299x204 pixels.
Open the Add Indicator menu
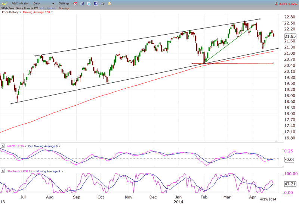(x=20, y=3)
